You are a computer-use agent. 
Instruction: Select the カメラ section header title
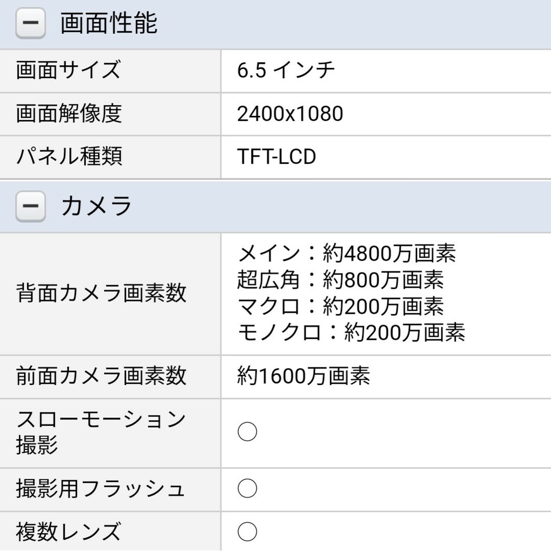[x=96, y=206]
